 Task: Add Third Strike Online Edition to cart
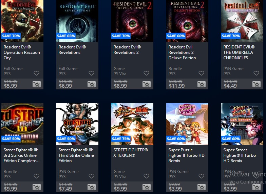point(92,187)
